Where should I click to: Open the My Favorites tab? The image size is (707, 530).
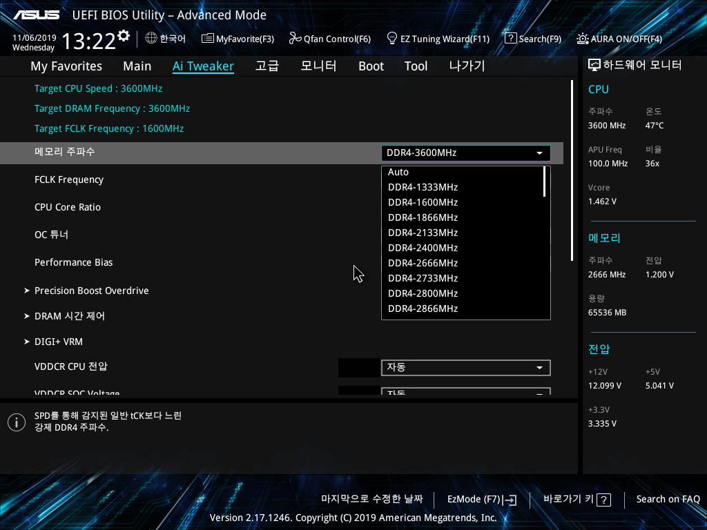pyautogui.click(x=66, y=66)
